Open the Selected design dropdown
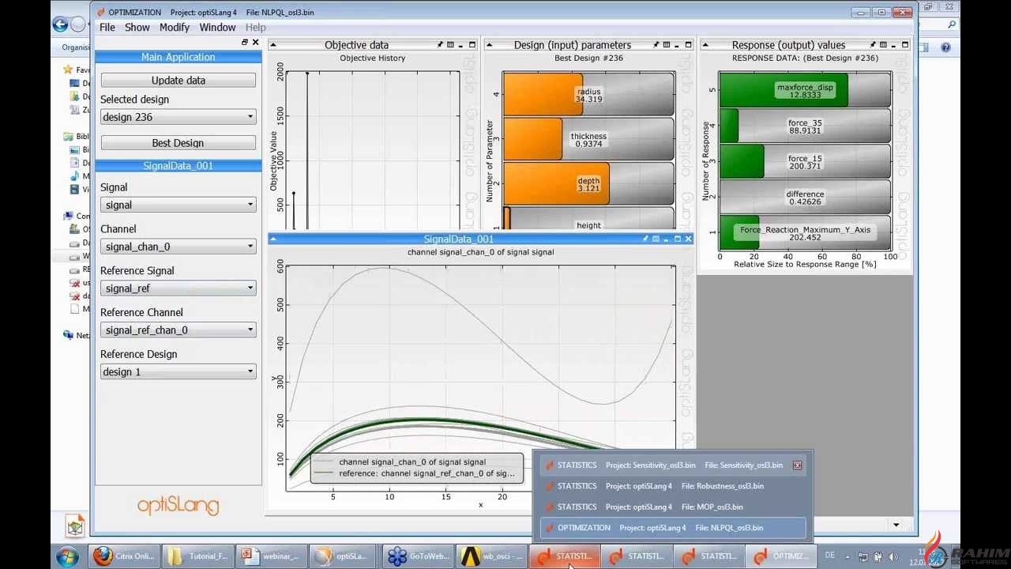Screen dimensions: 1011x569 tap(178, 117)
